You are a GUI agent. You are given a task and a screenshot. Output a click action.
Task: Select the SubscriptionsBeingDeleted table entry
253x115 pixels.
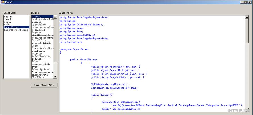point(42,27)
